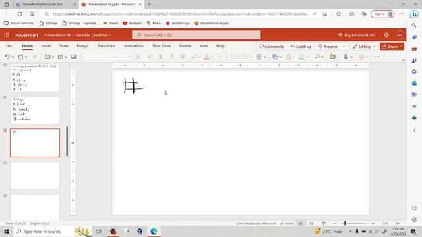Click the Numbering list icon
Viewport: 422px width, 237px height.
246,57
